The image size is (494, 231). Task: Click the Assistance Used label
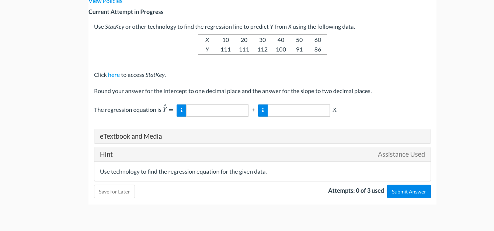tap(401, 154)
